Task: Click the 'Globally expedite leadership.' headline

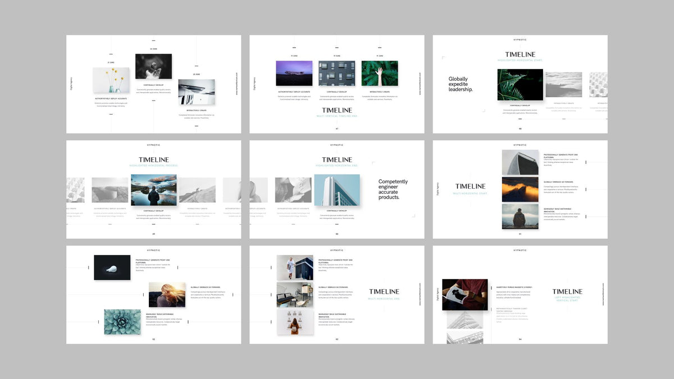Action: tap(461, 84)
